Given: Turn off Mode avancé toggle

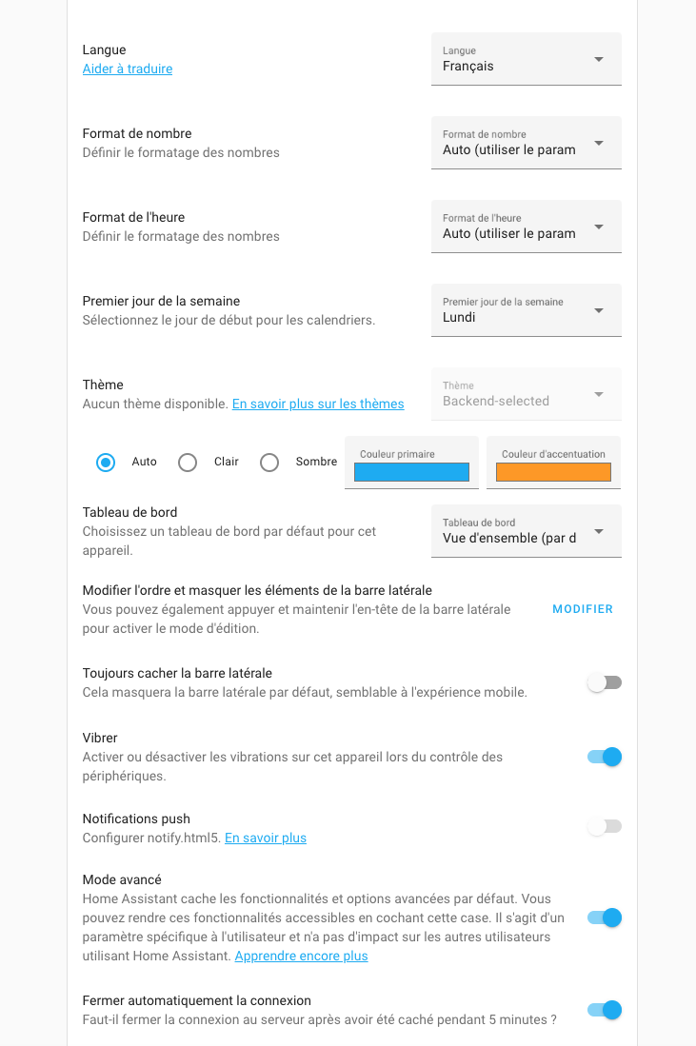Looking at the screenshot, I should point(604,918).
